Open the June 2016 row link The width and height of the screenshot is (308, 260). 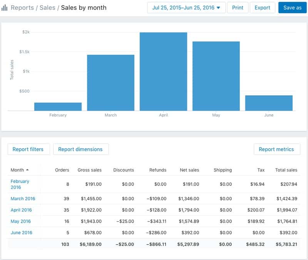[22, 233]
